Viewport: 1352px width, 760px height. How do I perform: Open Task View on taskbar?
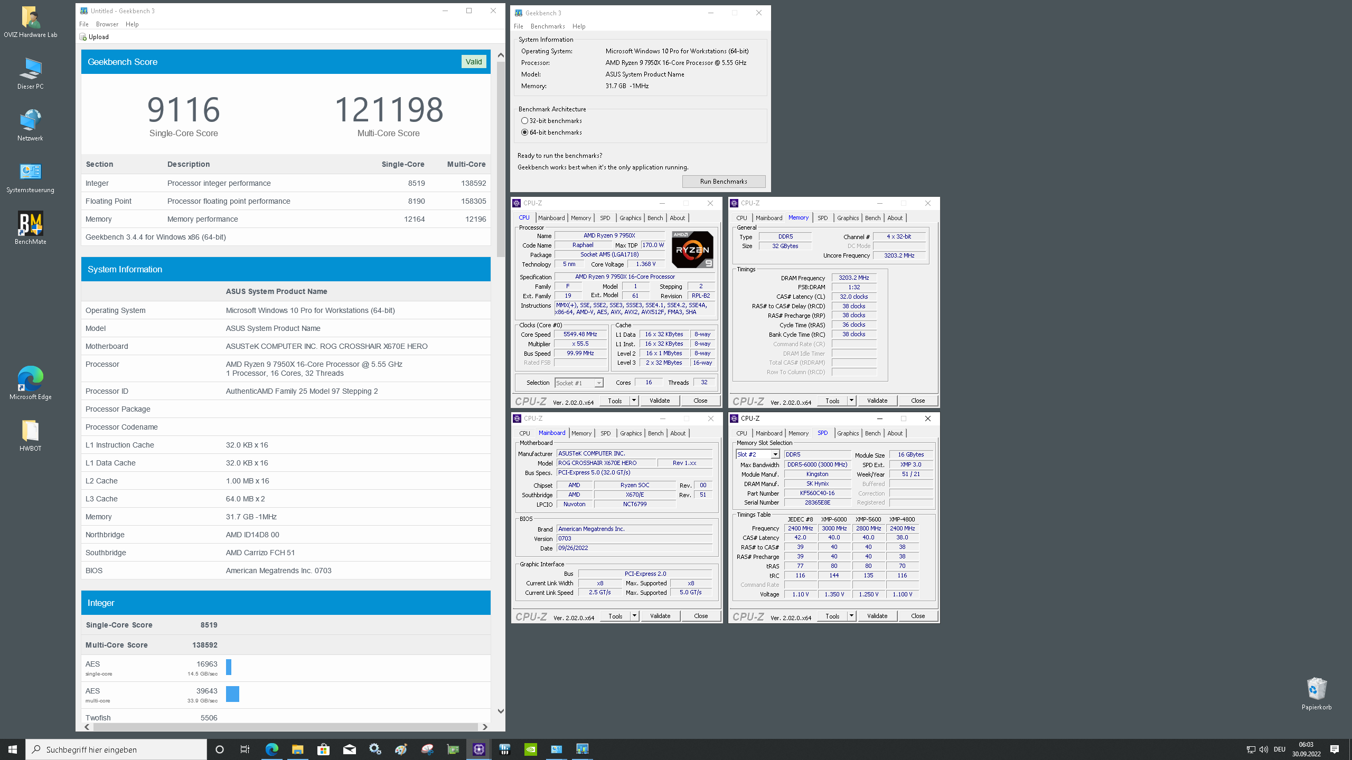(245, 749)
